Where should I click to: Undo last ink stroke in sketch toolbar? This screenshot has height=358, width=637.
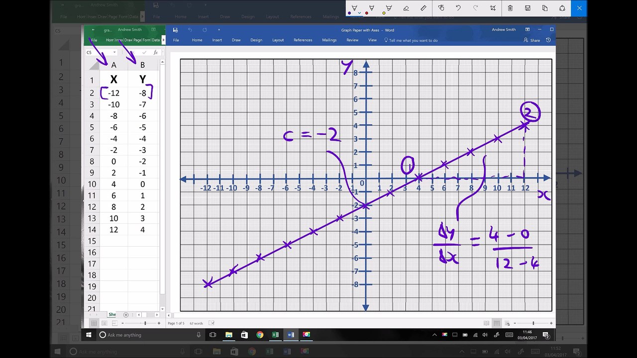pyautogui.click(x=458, y=8)
